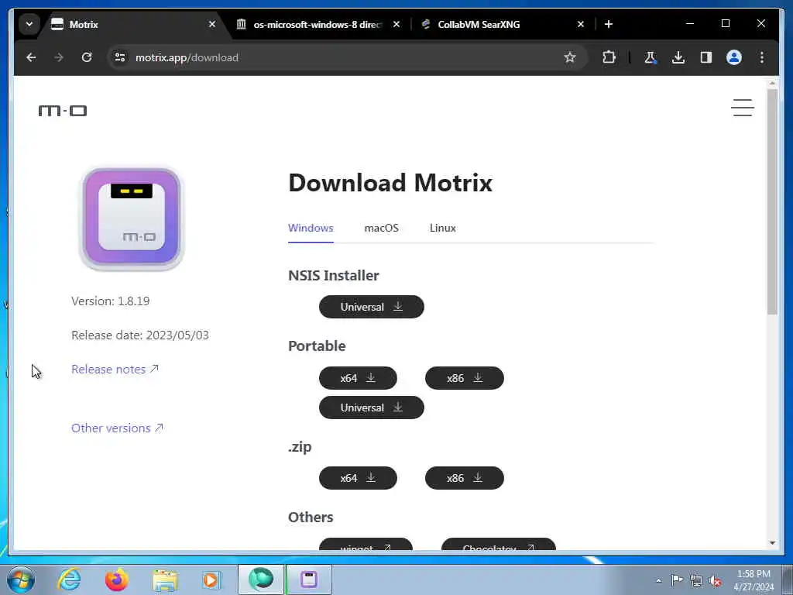Image resolution: width=793 pixels, height=595 pixels.
Task: Open site information icon in address bar
Action: [x=120, y=57]
